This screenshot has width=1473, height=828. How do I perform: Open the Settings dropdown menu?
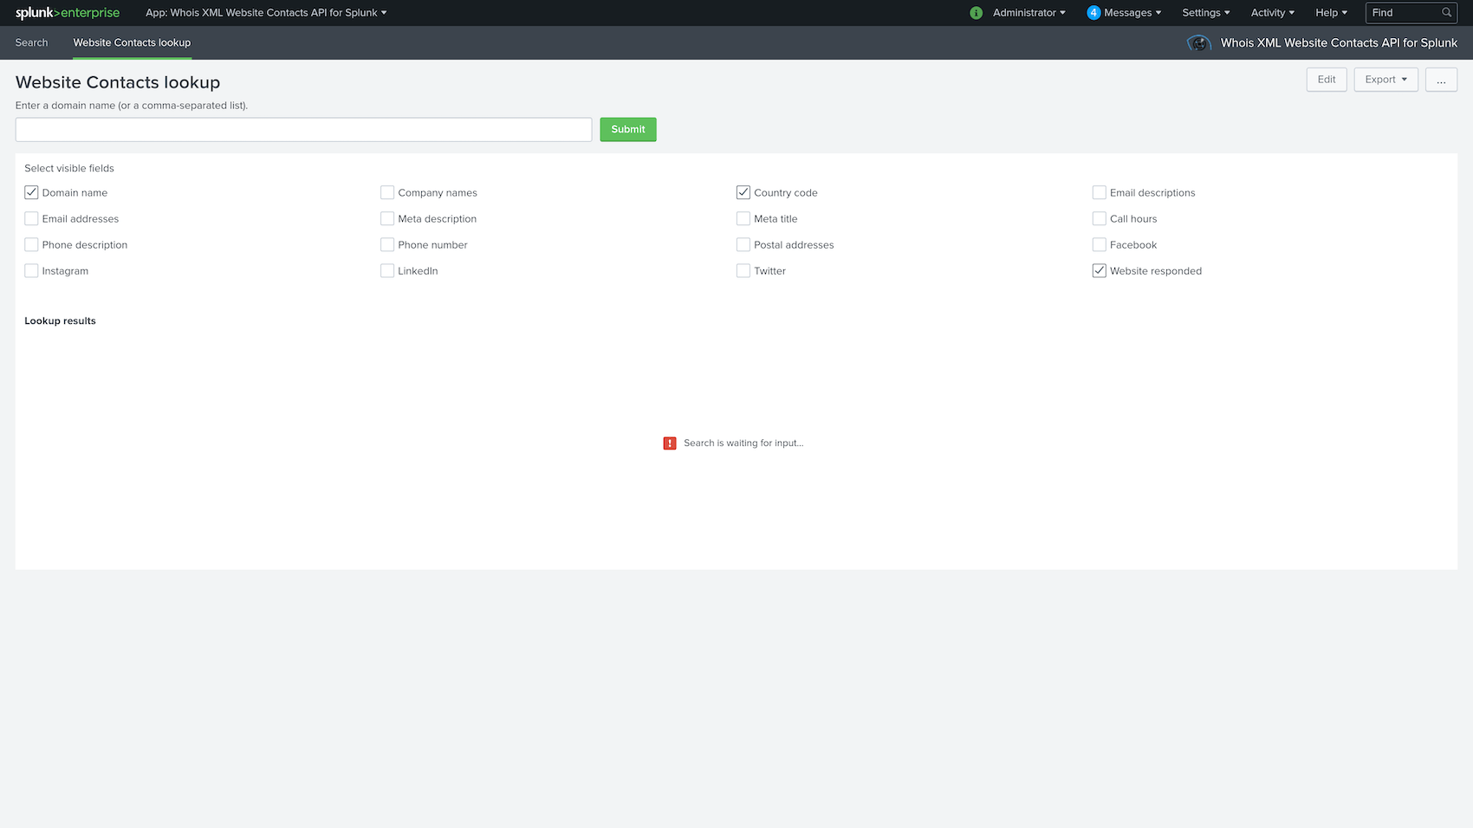point(1206,13)
